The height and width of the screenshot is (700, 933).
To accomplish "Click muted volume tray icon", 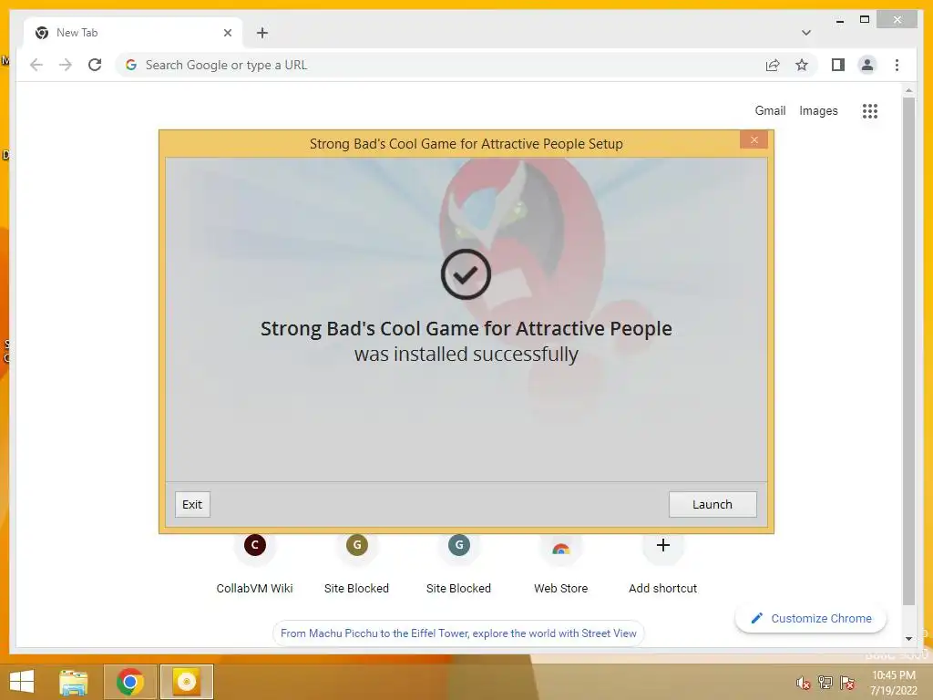I will (804, 683).
